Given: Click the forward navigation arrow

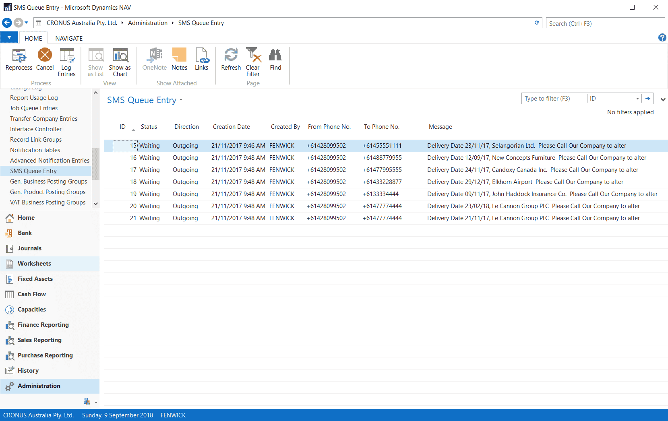Looking at the screenshot, I should pyautogui.click(x=18, y=23).
